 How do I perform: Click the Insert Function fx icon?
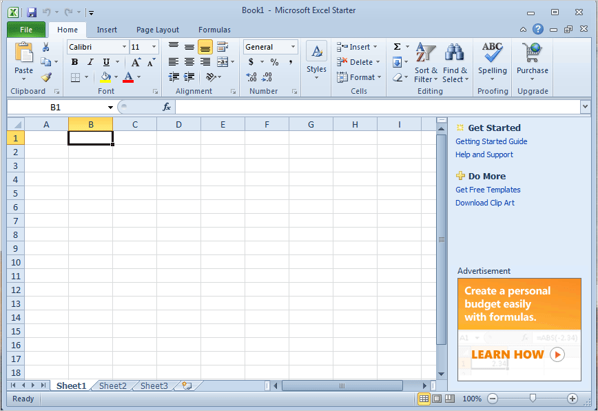[x=167, y=108]
